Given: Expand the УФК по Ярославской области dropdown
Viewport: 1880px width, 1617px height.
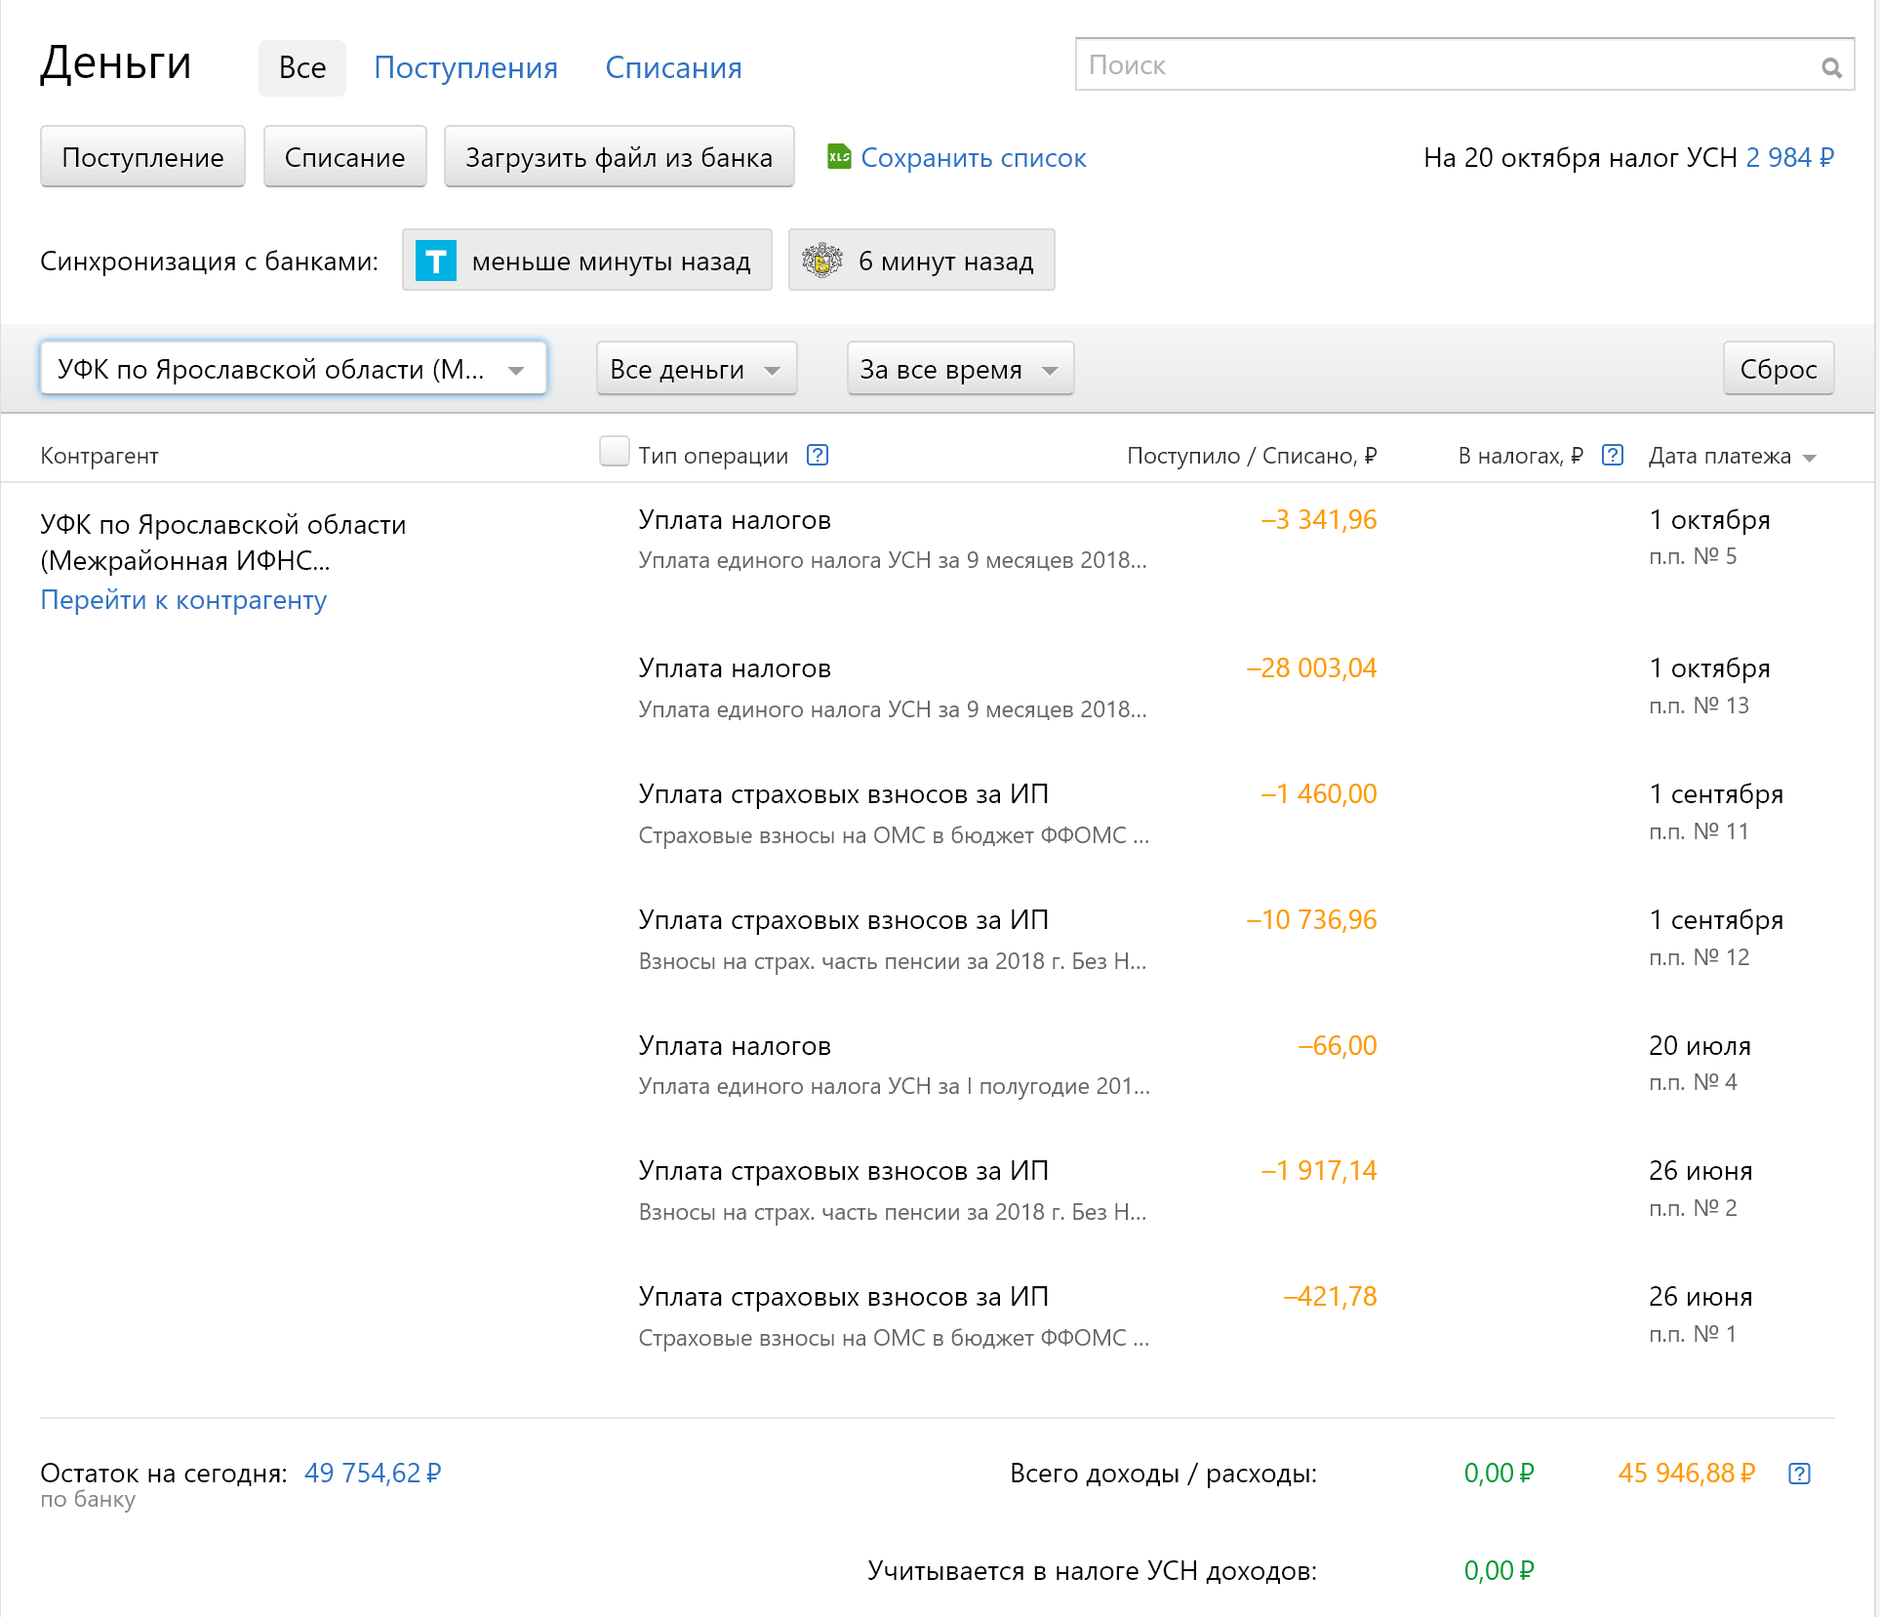Looking at the screenshot, I should 293,369.
